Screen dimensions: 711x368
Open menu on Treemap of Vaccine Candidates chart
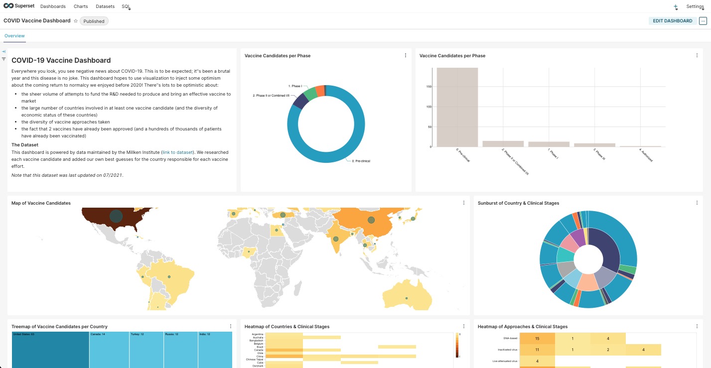pyautogui.click(x=230, y=326)
